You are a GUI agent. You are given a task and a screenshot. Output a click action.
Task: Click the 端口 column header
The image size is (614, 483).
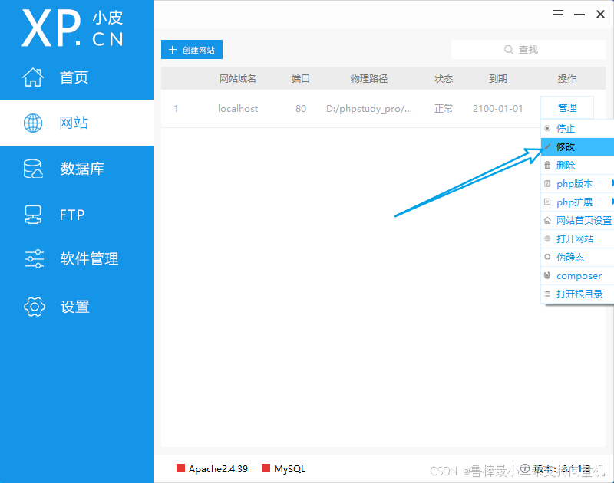point(301,79)
